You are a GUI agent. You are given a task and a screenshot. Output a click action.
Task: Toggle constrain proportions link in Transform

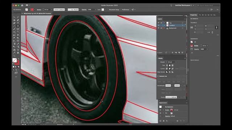pyautogui.click(x=217, y=27)
